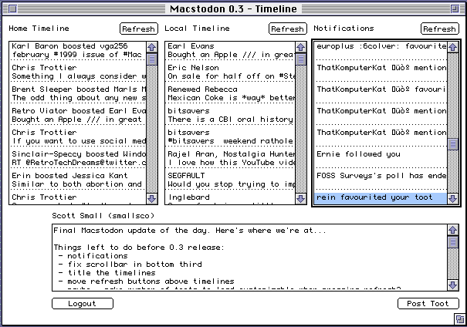Refresh the Notifications list
467x327 pixels.
tap(439, 29)
